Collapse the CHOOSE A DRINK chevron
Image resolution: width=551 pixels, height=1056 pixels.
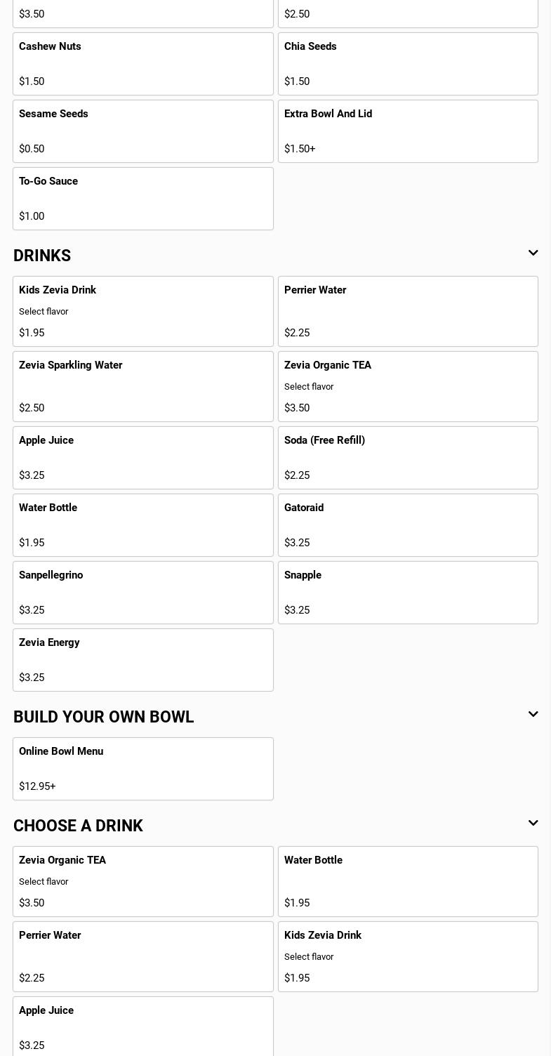point(533,824)
